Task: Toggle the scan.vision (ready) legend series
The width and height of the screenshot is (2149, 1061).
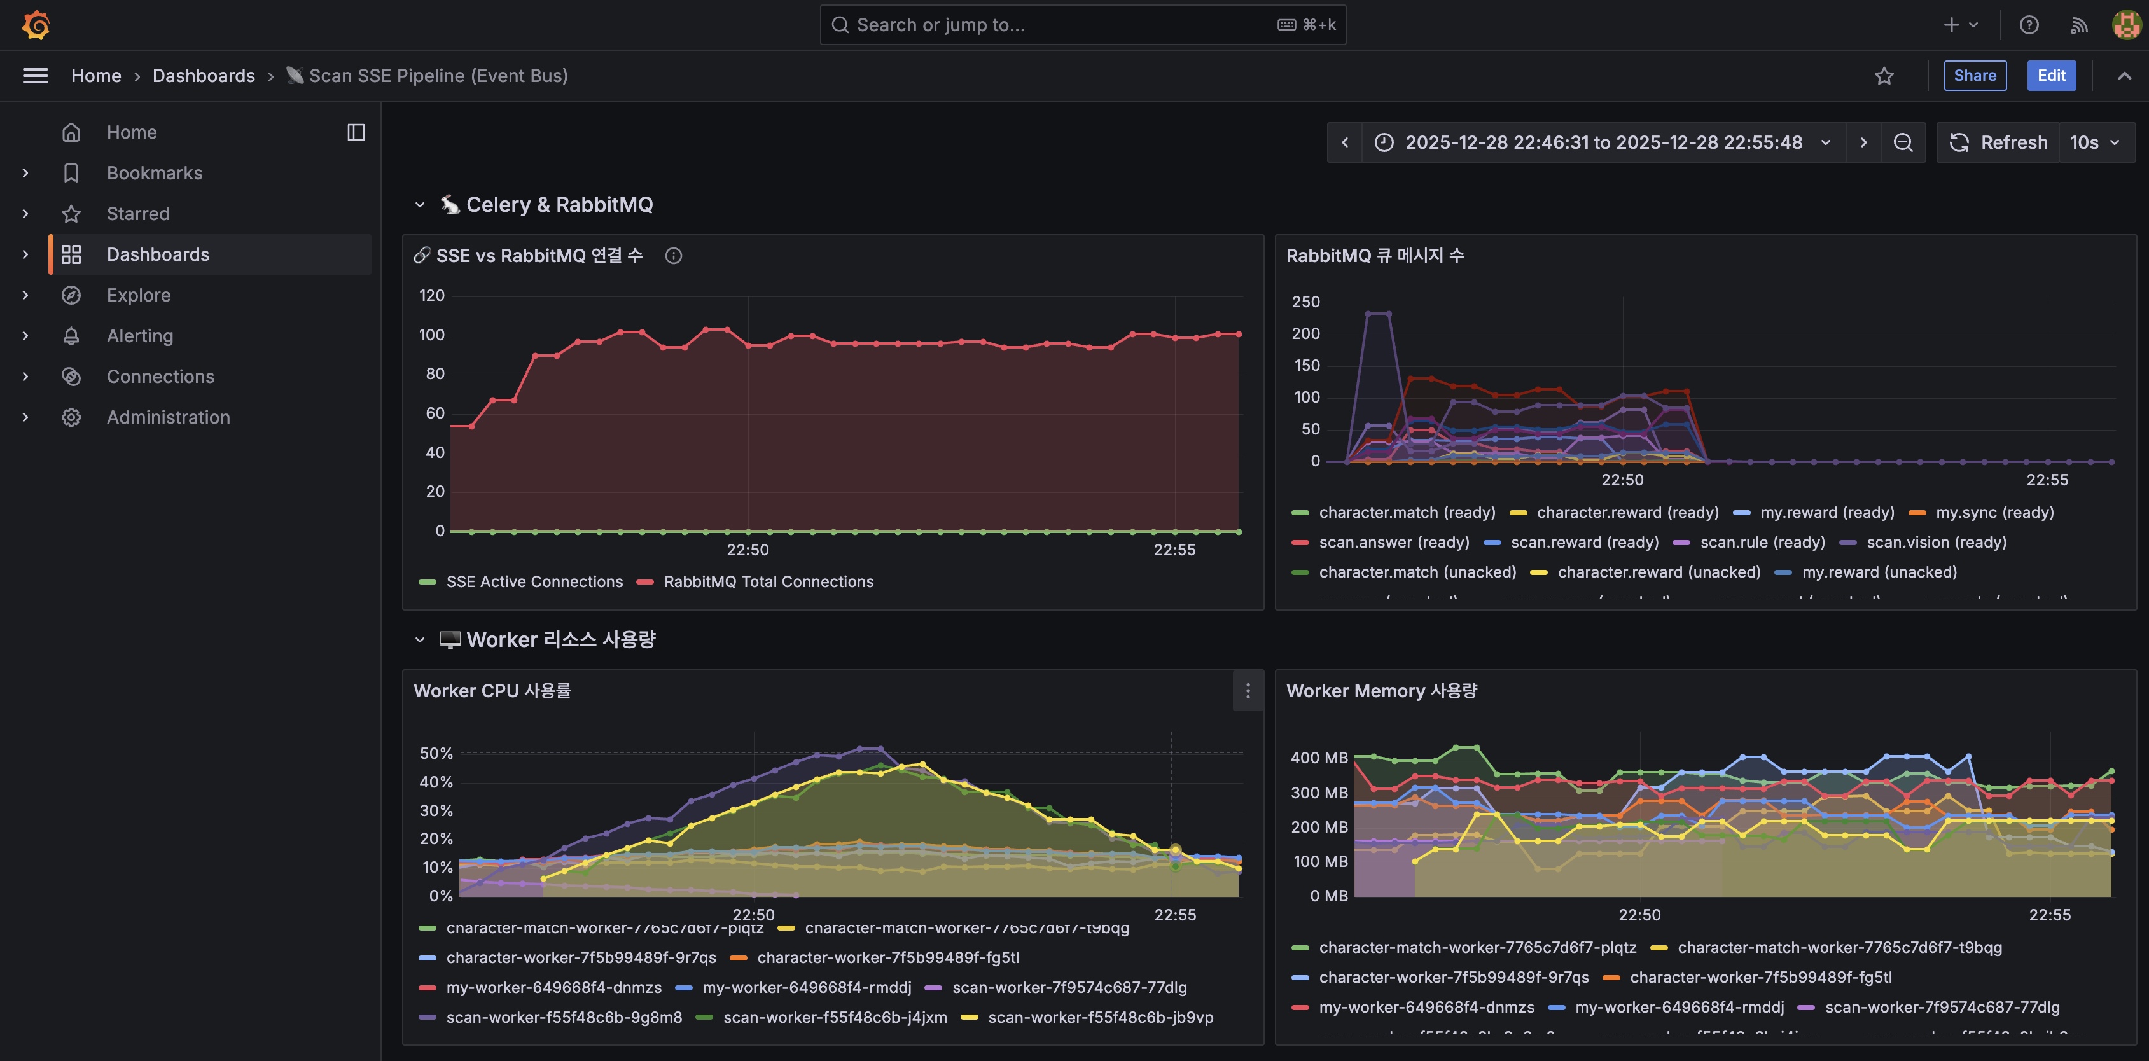Action: [x=1935, y=542]
